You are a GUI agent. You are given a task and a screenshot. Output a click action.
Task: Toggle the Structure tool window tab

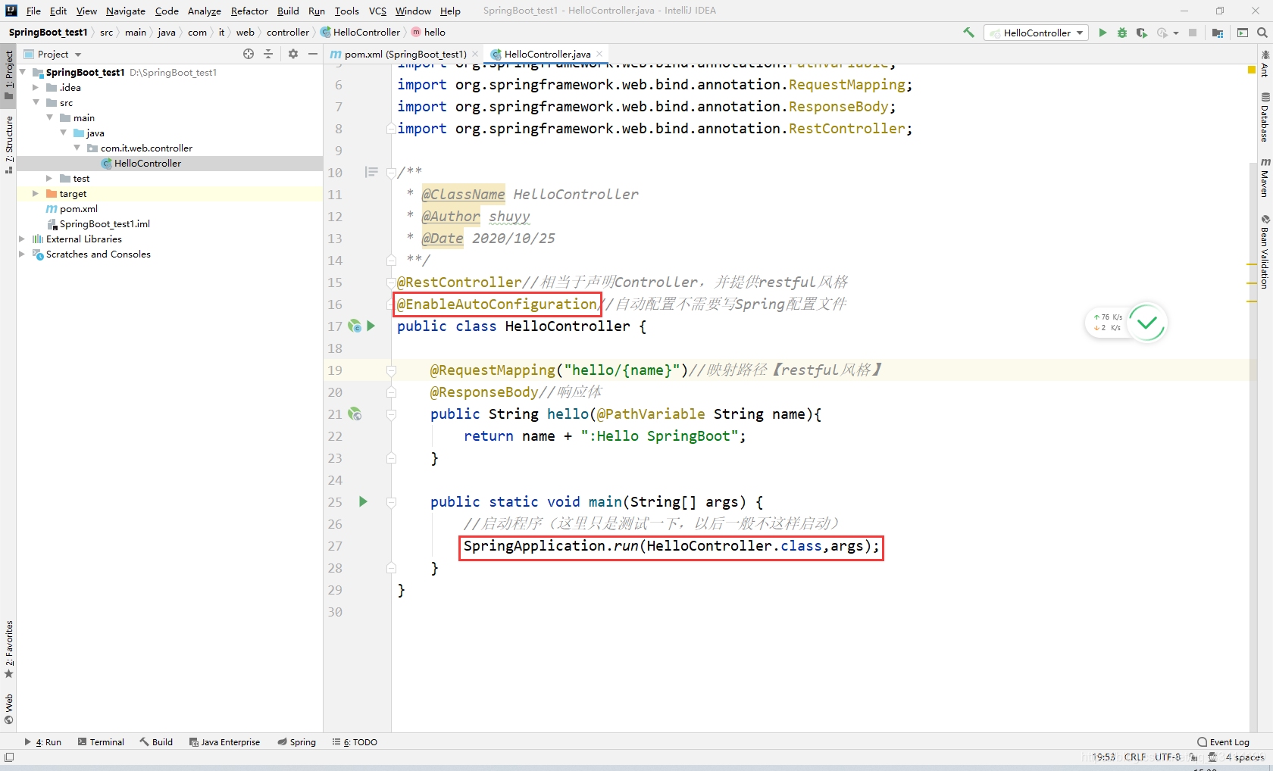click(x=9, y=144)
